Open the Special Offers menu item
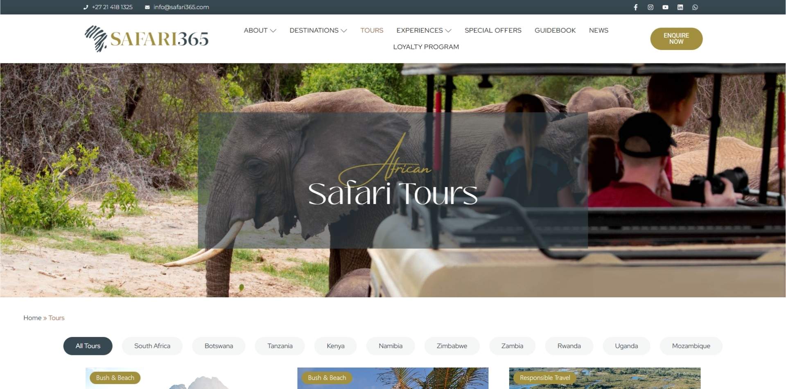The width and height of the screenshot is (786, 389). 493,30
